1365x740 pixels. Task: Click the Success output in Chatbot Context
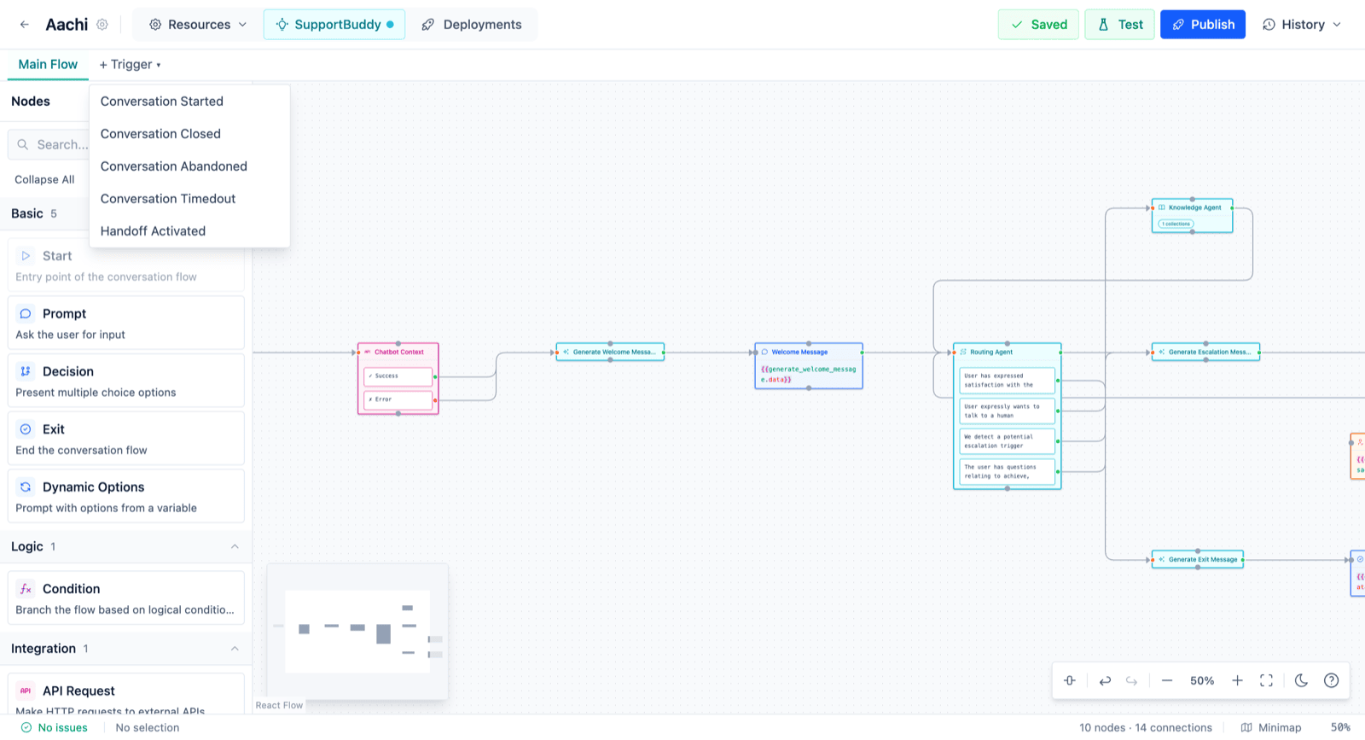tap(398, 376)
